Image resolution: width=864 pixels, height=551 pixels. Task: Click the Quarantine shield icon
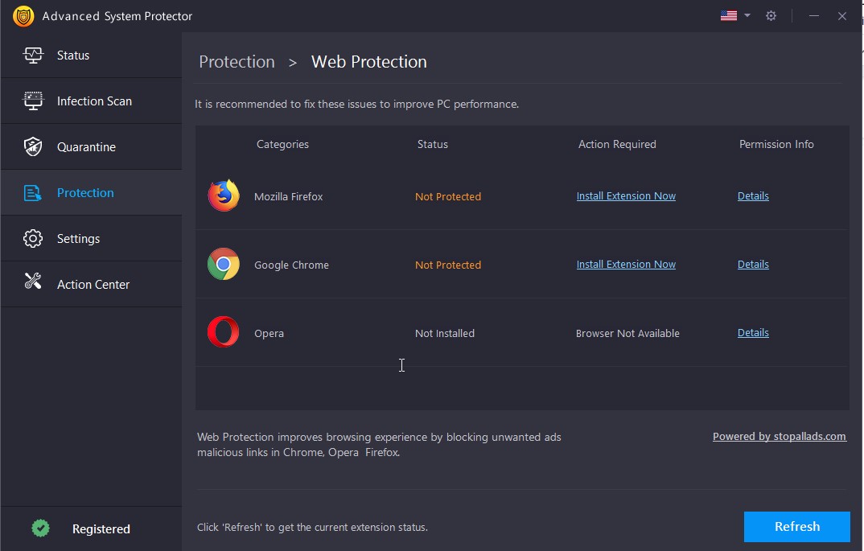(x=33, y=146)
